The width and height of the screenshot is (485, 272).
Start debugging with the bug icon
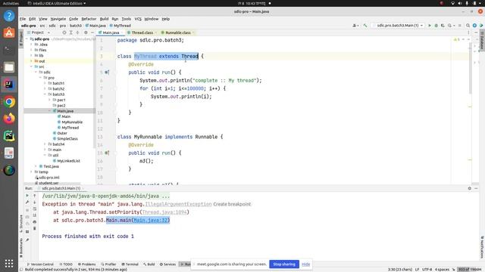pyautogui.click(x=436, y=26)
